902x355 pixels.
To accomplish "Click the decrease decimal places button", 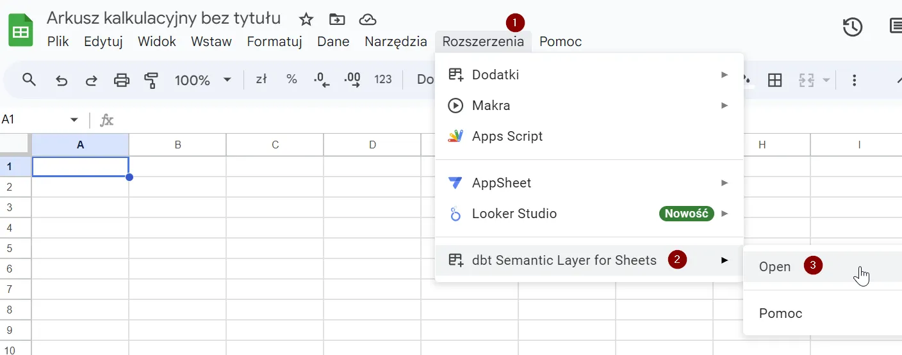I will 322,80.
